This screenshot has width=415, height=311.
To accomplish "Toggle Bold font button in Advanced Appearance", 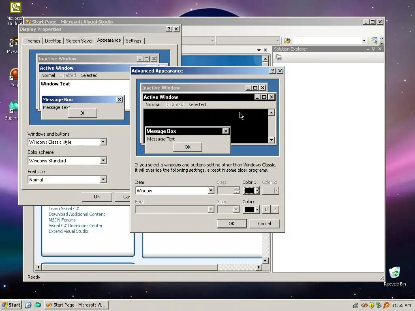I will click(x=266, y=209).
